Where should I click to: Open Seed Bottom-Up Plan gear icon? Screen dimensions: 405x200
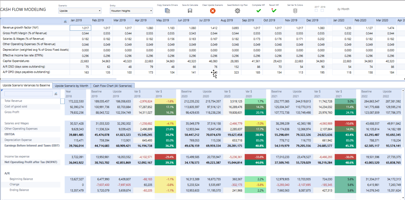click(x=237, y=11)
